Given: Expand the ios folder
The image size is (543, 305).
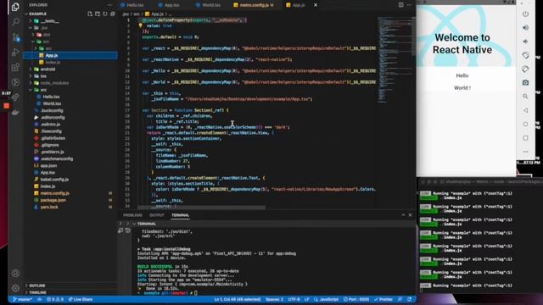Looking at the screenshot, I should click(43, 76).
